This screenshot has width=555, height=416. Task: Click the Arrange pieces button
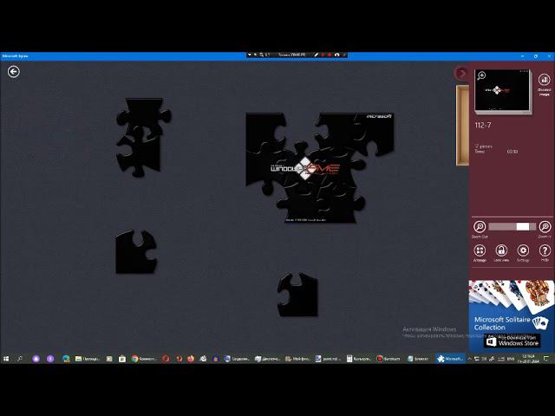[480, 253]
